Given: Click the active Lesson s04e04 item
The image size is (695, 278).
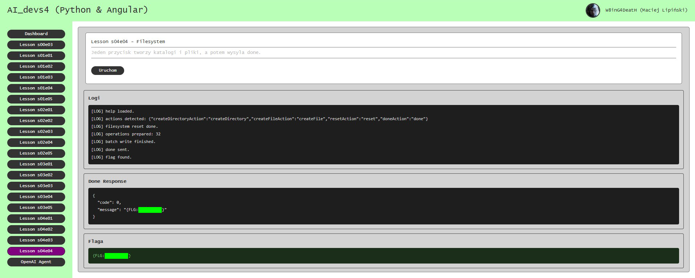Looking at the screenshot, I should pos(36,251).
